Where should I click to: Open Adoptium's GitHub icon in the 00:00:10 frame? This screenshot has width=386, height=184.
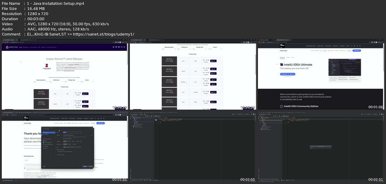tap(121, 47)
